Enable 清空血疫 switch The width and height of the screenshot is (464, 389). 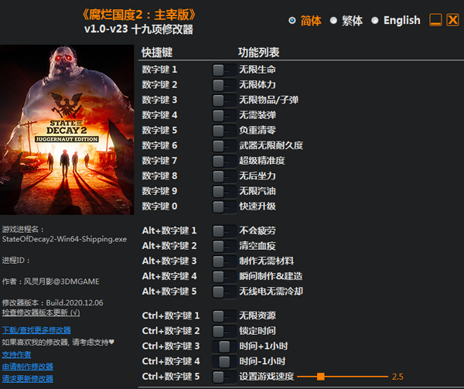point(224,246)
